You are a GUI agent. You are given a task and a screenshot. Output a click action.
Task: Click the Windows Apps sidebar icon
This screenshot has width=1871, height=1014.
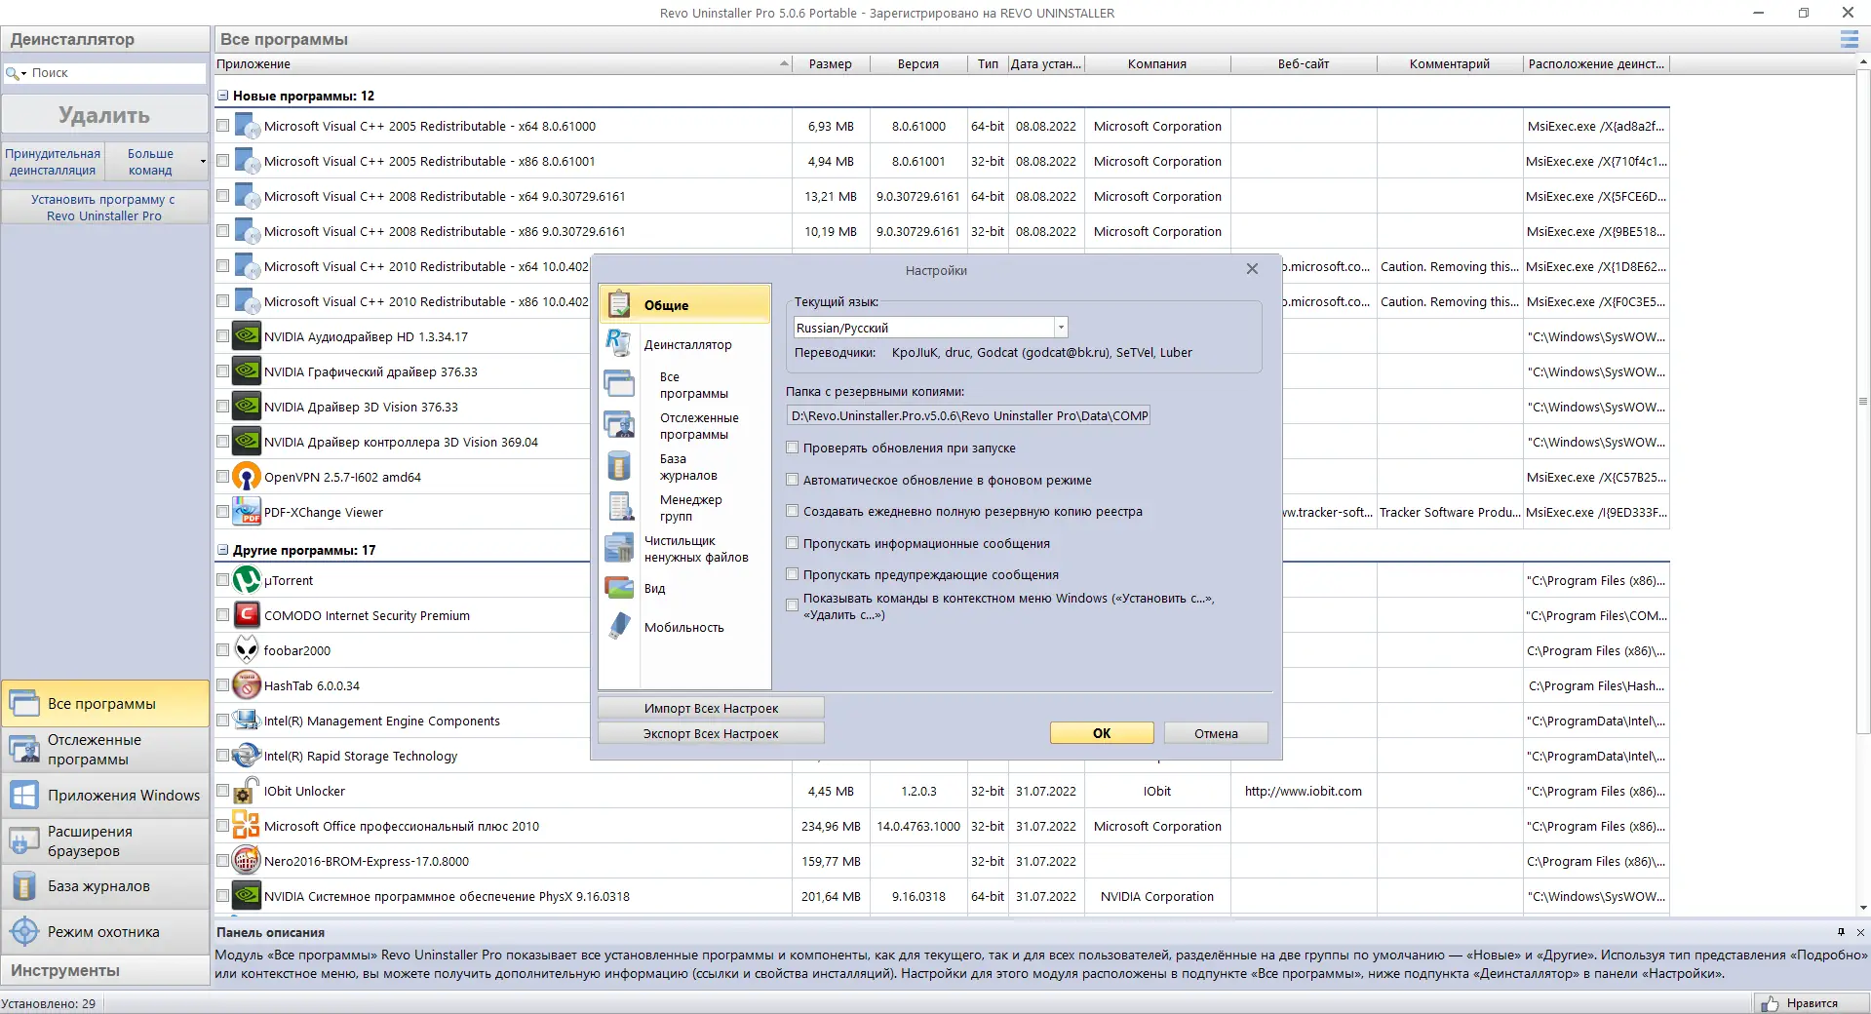point(24,795)
